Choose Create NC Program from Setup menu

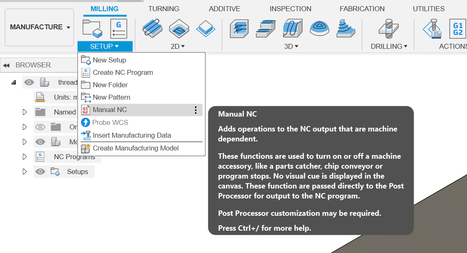123,72
